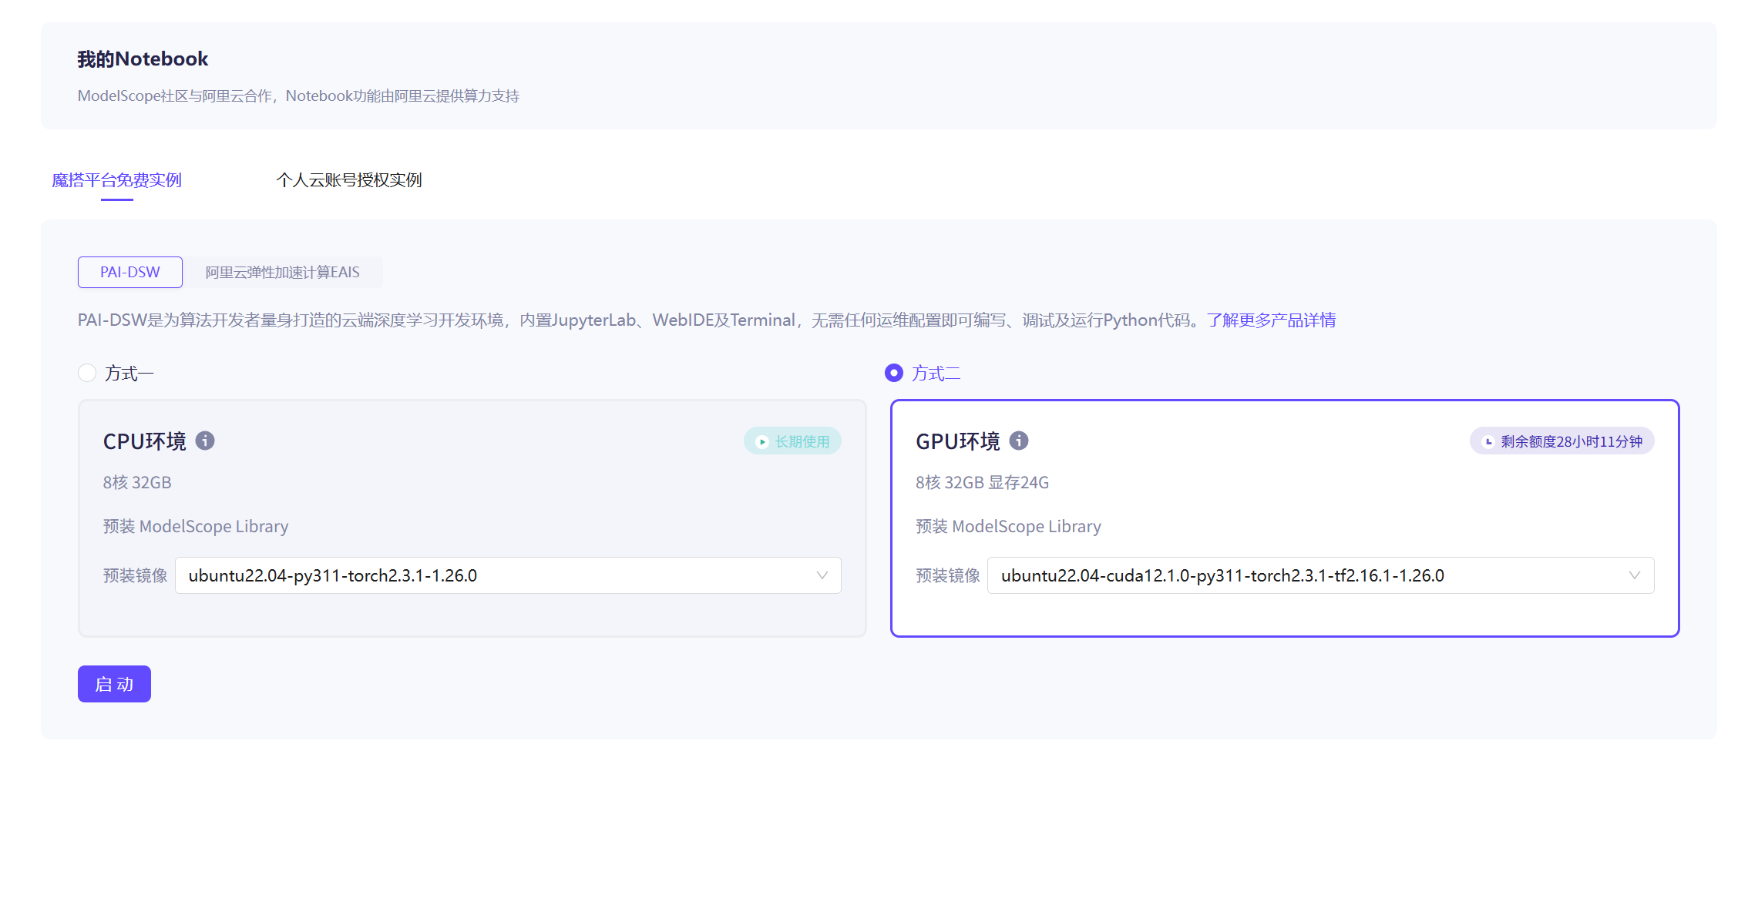
Task: Click the GPU环境 card heading
Action: click(x=957, y=441)
